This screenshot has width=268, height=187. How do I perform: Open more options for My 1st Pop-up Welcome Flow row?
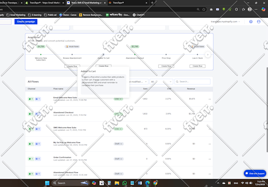tap(210, 144)
